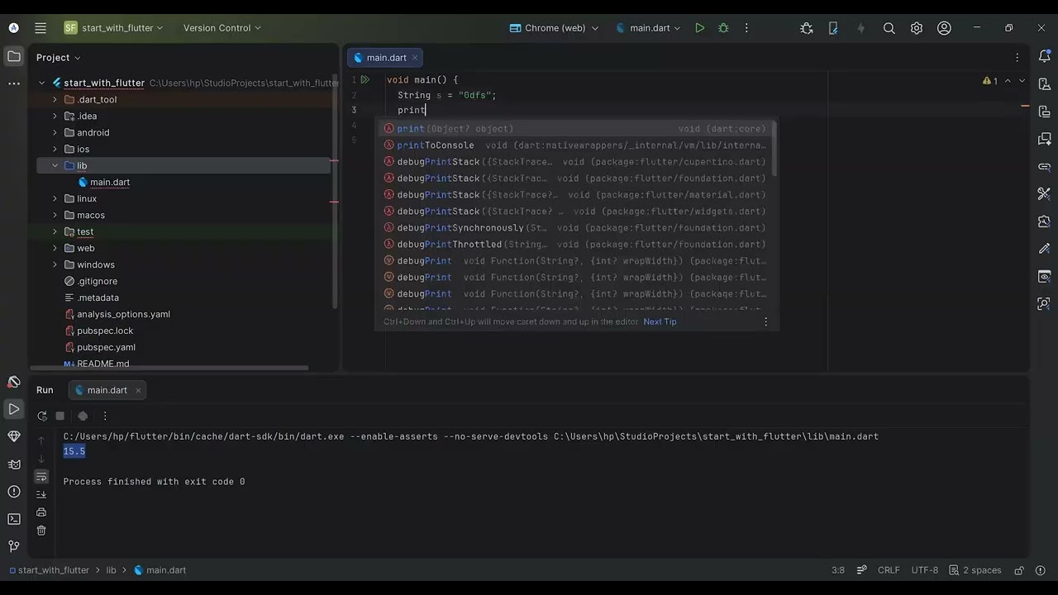Open start_with_flutter project dropdown

pyautogui.click(x=114, y=28)
